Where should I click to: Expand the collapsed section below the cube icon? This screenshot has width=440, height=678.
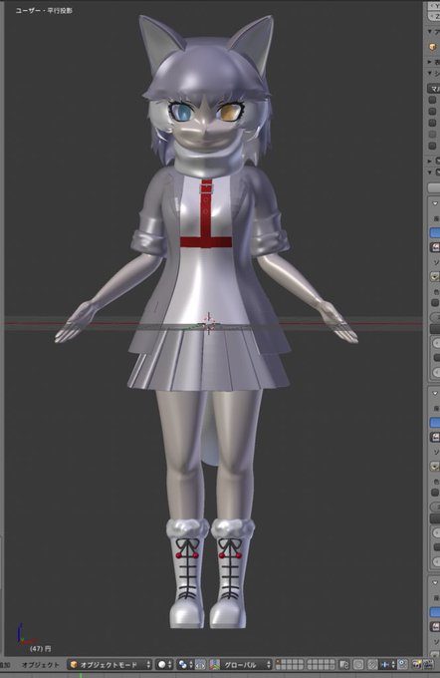430,62
